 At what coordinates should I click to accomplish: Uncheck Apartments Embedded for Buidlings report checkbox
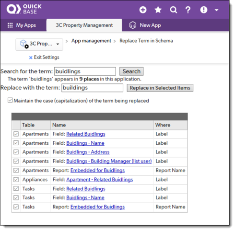pyautogui.click(x=16, y=170)
